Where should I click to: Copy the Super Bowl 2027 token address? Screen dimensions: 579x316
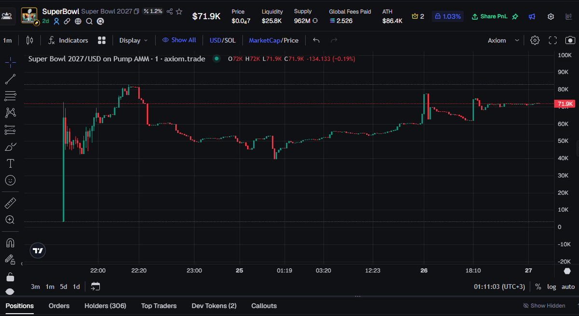137,12
